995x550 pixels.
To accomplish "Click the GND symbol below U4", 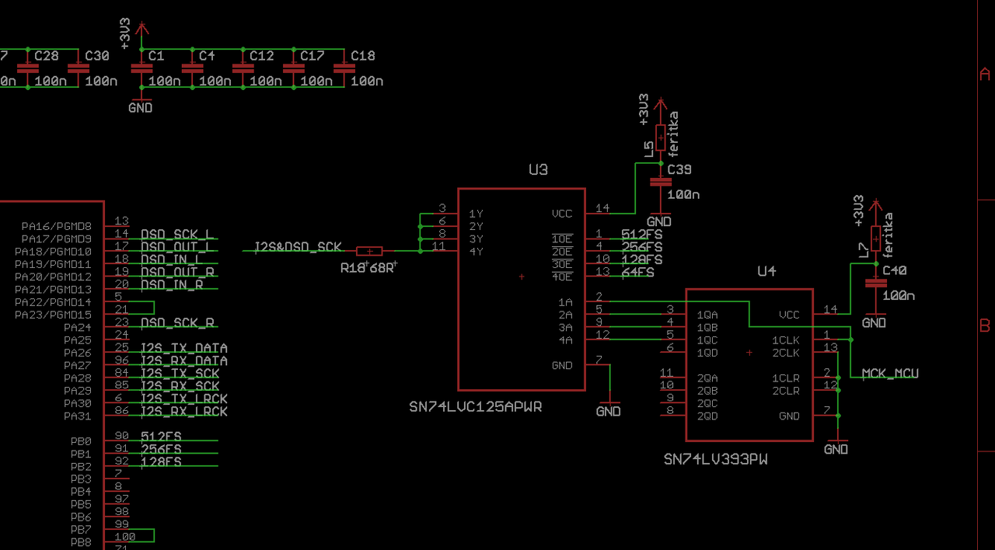I will 836,446.
